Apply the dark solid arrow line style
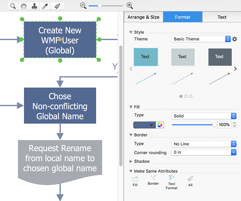The height and width of the screenshot is (201, 241). point(220,79)
